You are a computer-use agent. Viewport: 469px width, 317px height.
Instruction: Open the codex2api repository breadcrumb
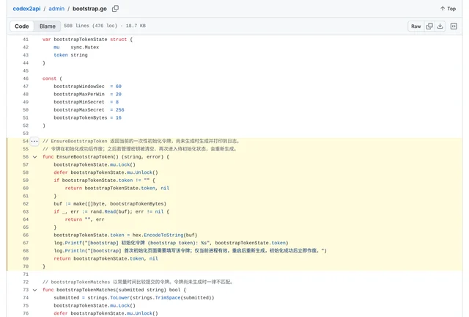pyautogui.click(x=26, y=9)
